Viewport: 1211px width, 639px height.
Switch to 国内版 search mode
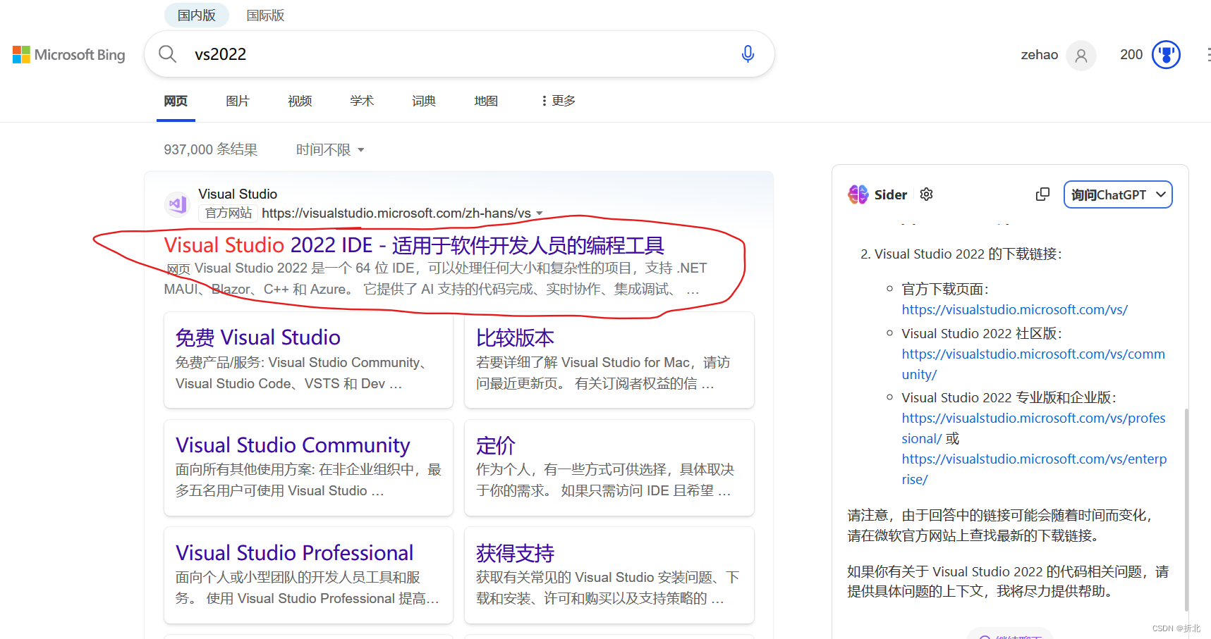197,15
